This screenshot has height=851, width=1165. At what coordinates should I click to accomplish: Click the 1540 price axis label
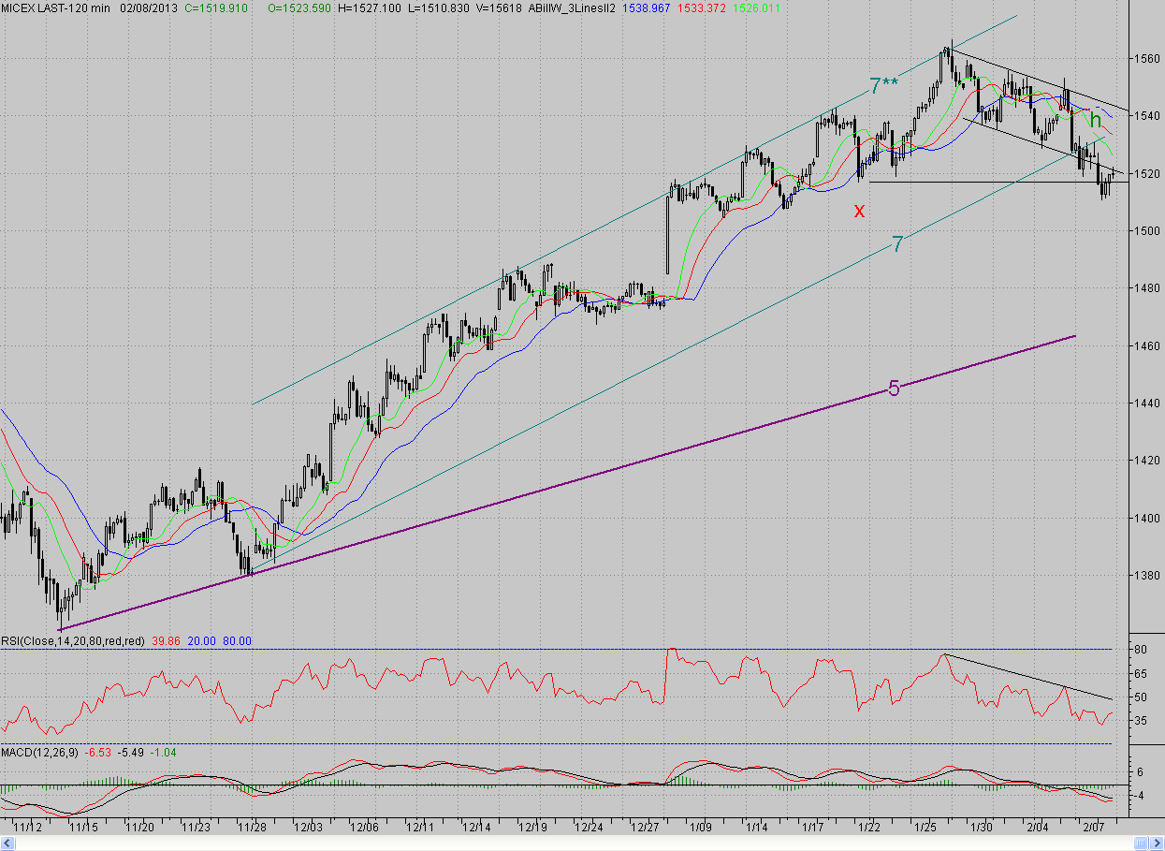point(1147,115)
